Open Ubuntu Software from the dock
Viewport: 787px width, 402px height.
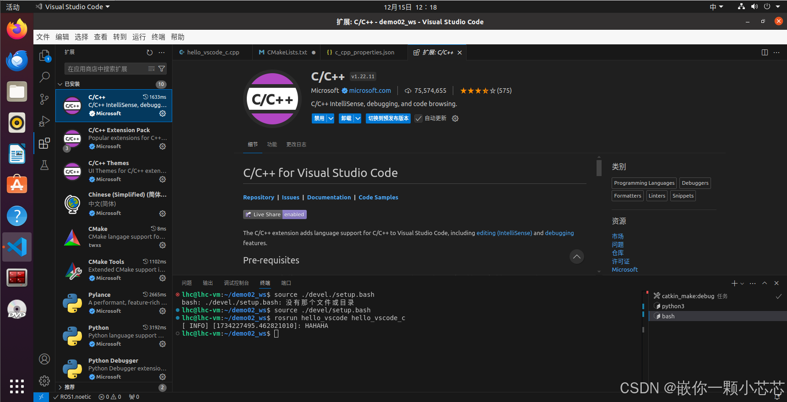pos(17,185)
